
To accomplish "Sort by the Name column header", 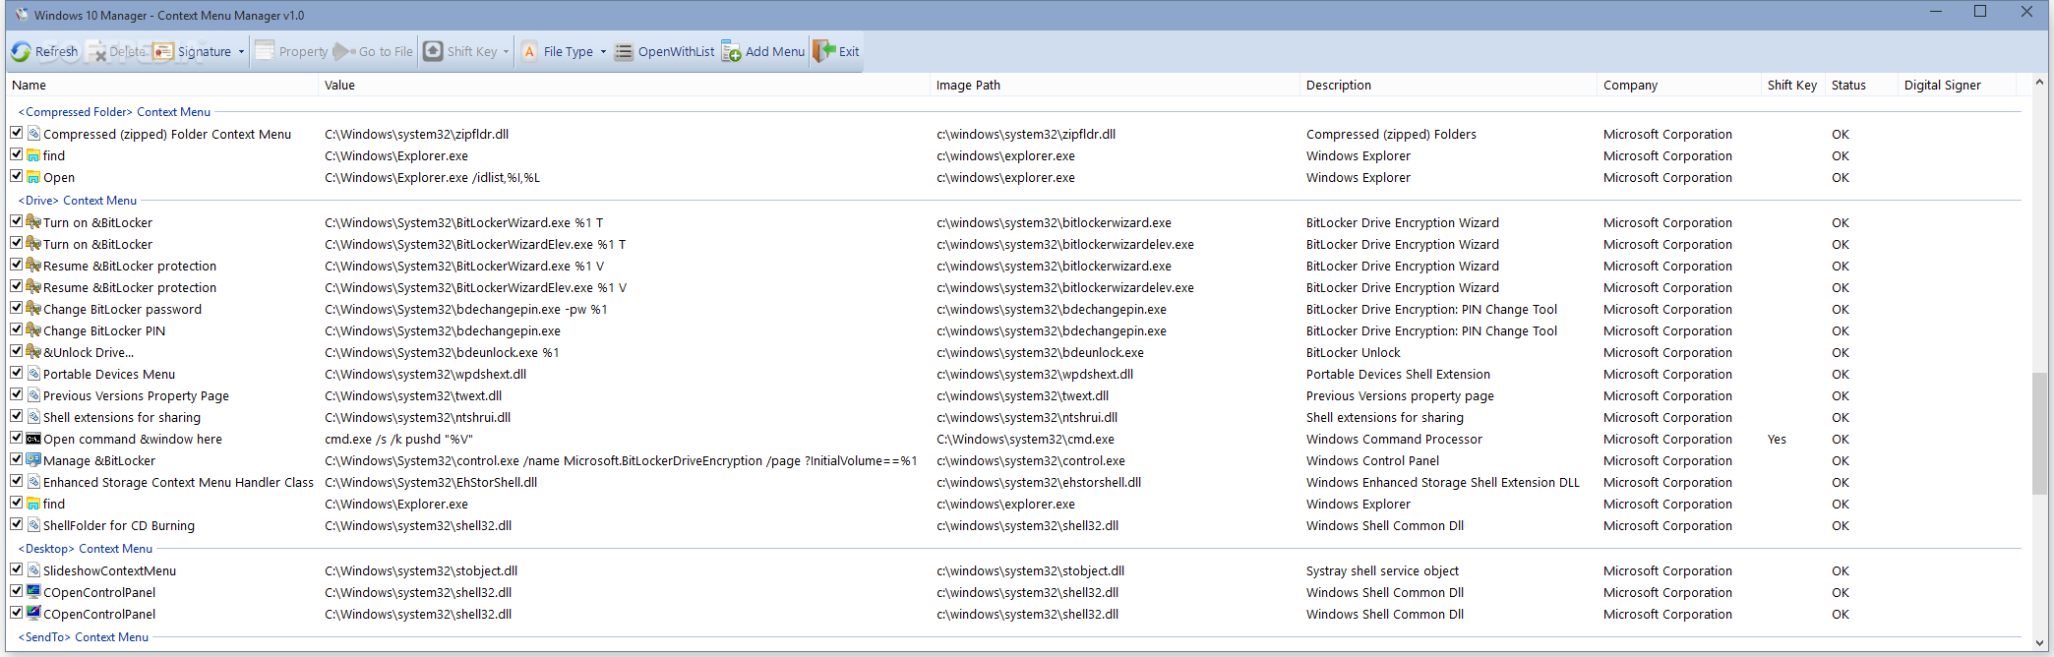I will (162, 86).
